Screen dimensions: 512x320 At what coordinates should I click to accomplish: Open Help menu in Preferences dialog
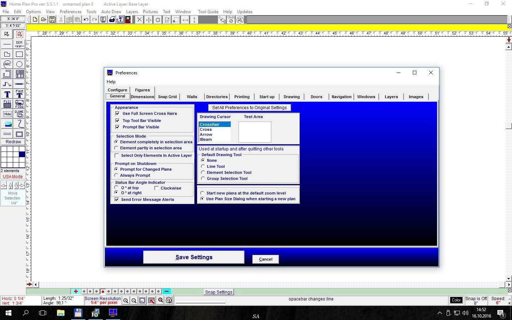click(111, 82)
